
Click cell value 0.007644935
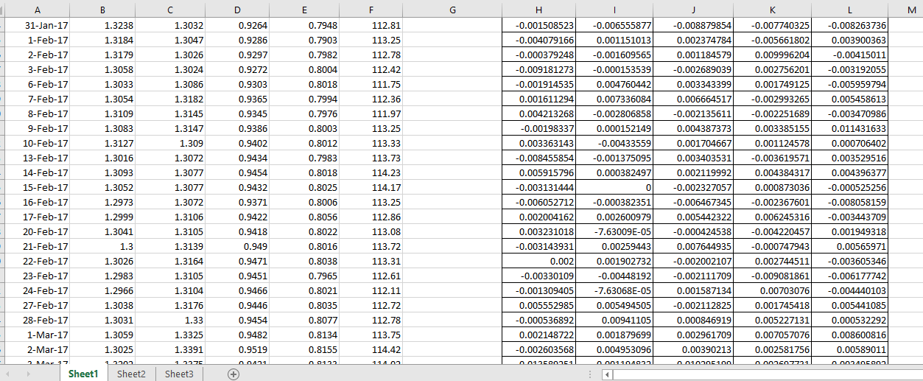pos(694,246)
